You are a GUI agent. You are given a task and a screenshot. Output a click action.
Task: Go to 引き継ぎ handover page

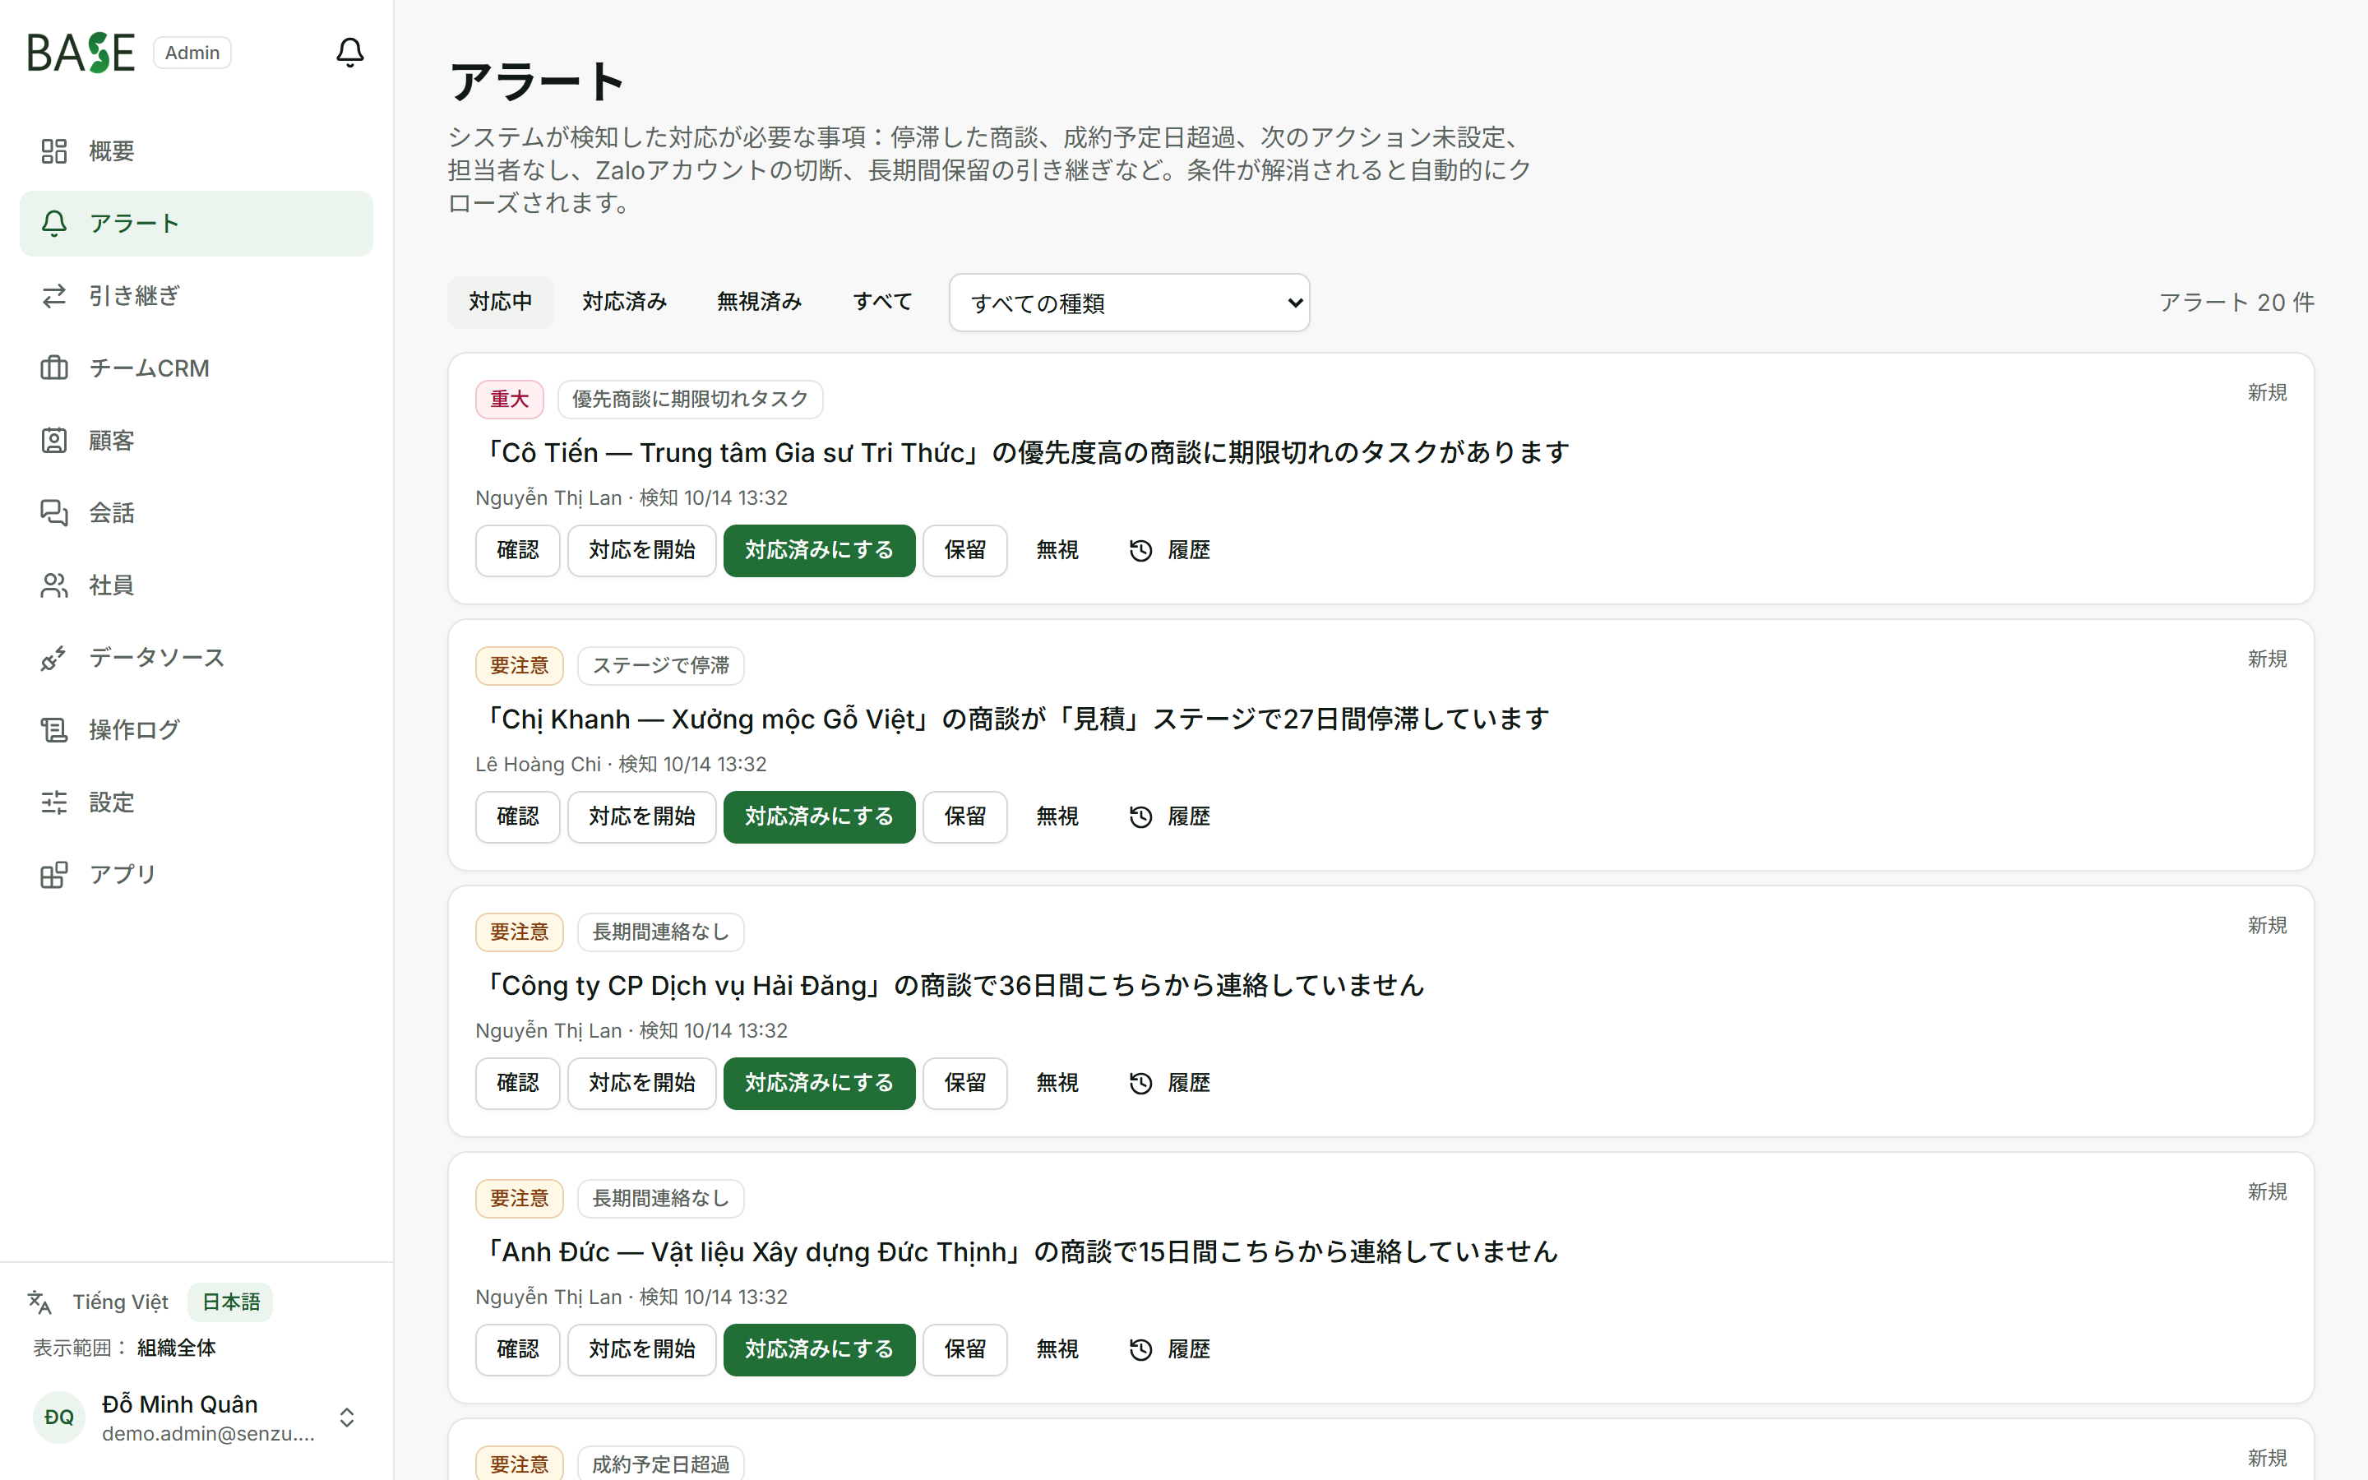(x=196, y=296)
